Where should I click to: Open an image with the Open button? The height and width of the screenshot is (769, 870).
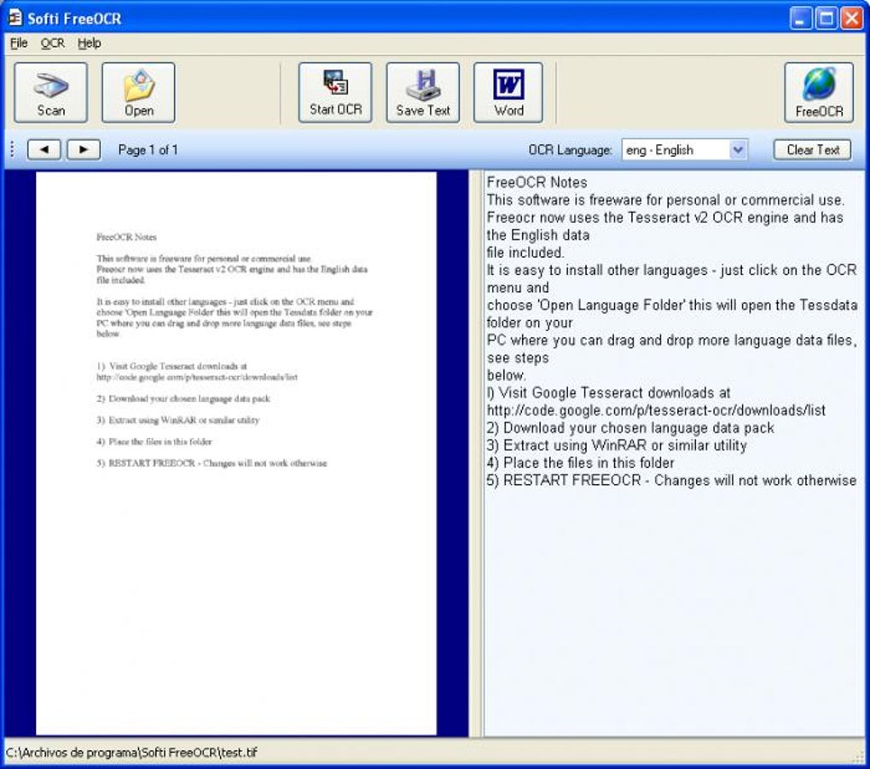(138, 93)
